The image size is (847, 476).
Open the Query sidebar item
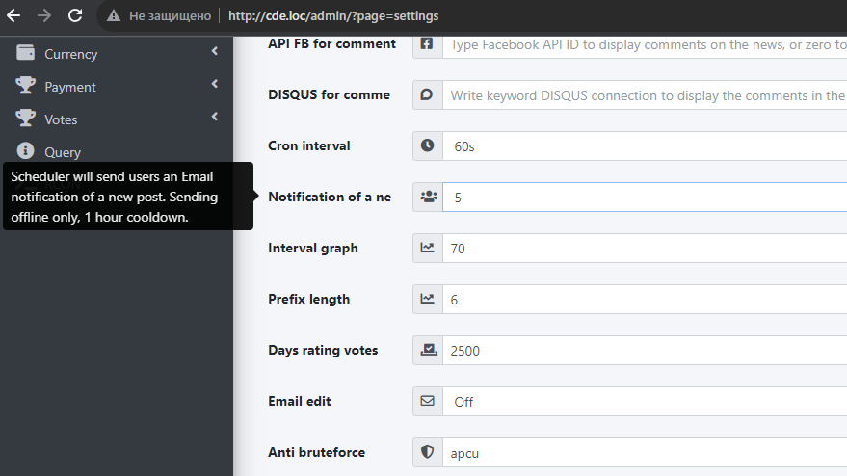tap(63, 152)
